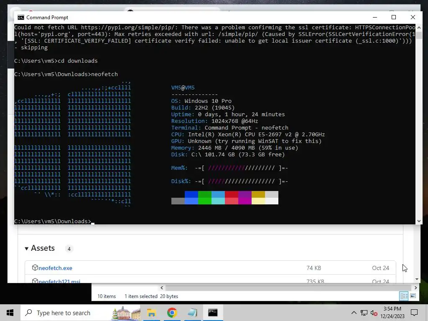Click the Disk% usage bar
The width and height of the screenshot is (428, 321).
[x=242, y=181]
